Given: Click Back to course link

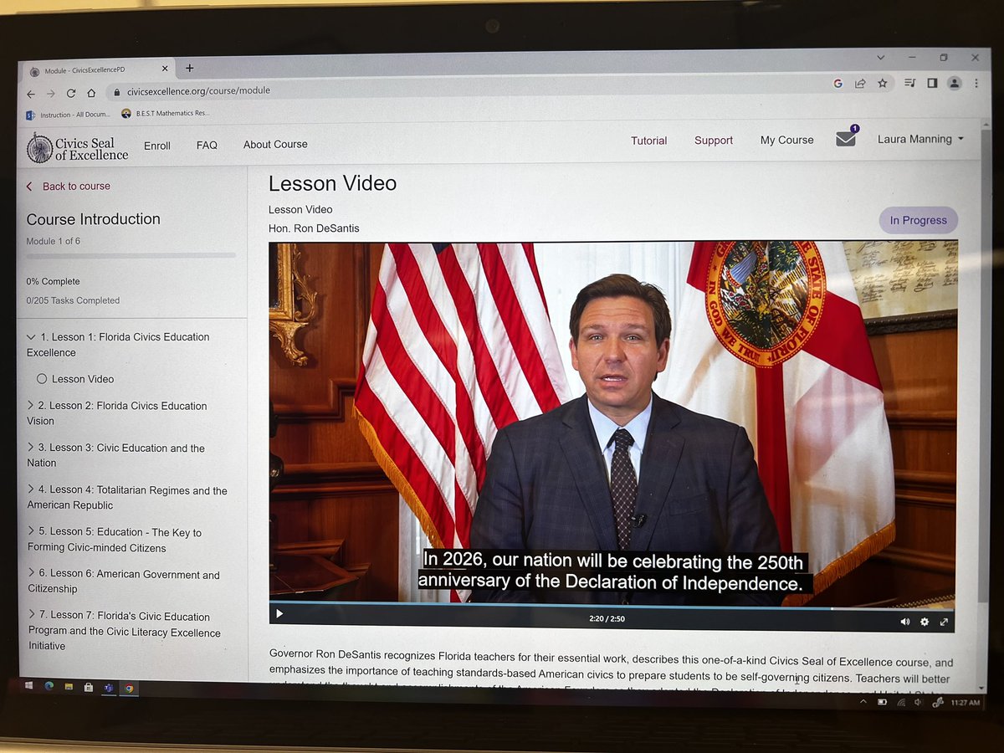Looking at the screenshot, I should point(69,186).
